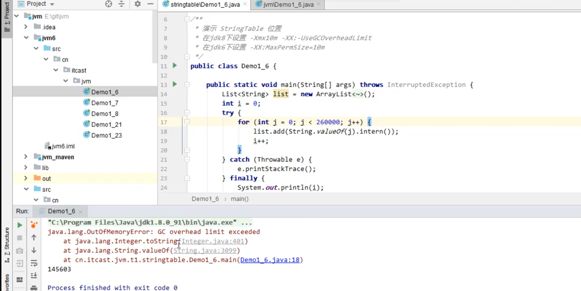The height and width of the screenshot is (291, 581).
Task: Click the folded diamond operator <~> on line 14
Action: pos(358,94)
